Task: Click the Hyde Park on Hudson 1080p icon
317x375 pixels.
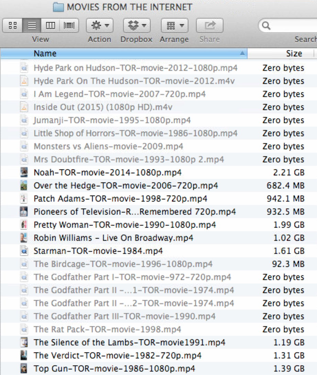Action: point(24,68)
